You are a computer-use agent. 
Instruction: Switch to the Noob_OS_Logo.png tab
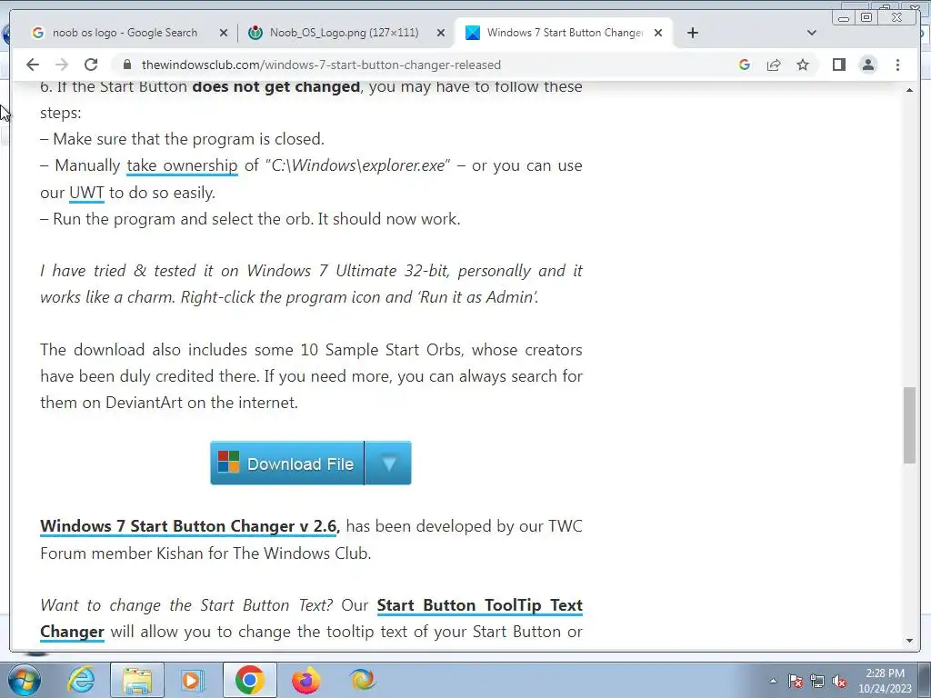[x=346, y=33]
